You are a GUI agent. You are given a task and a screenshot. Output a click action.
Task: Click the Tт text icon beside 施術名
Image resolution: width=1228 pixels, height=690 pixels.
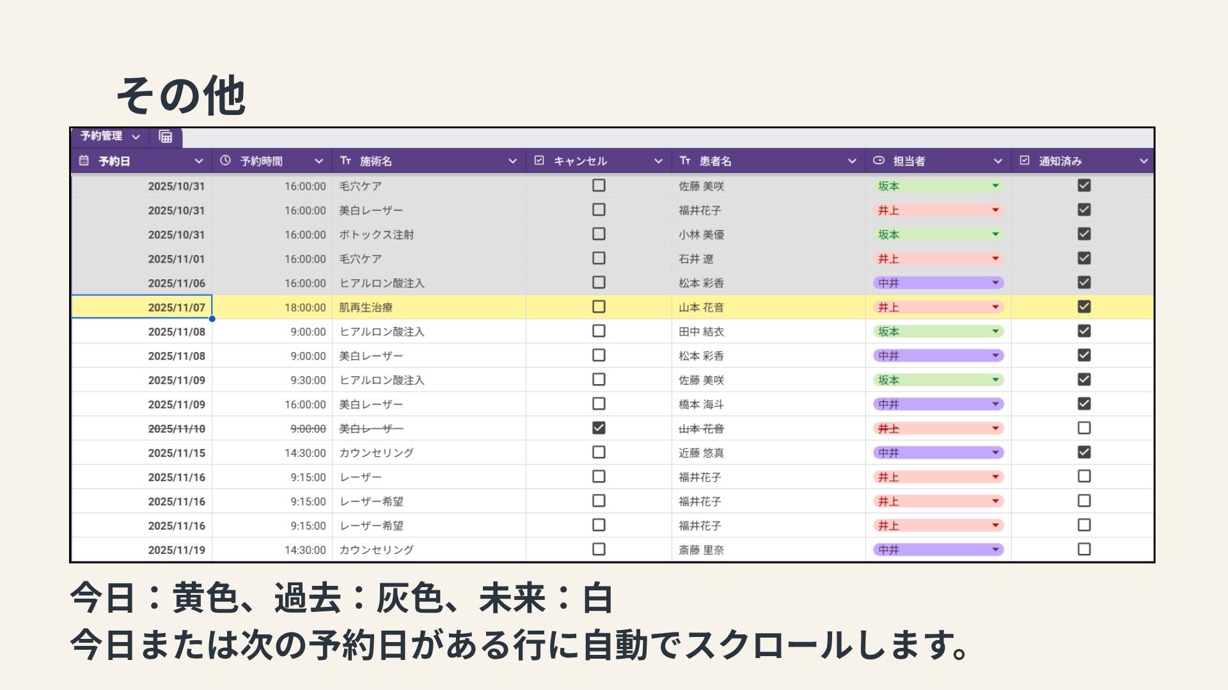345,160
